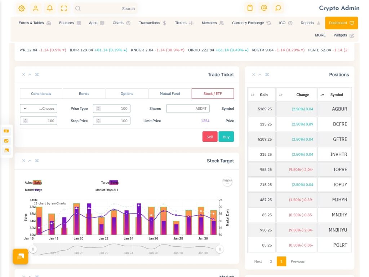
Task: Switch to the Bonds tab
Action: [84, 93]
